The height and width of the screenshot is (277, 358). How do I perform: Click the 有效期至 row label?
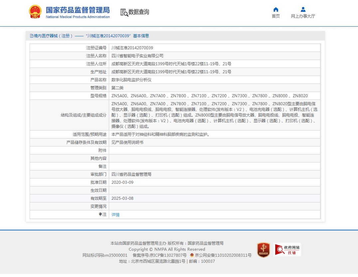pyautogui.click(x=98, y=198)
